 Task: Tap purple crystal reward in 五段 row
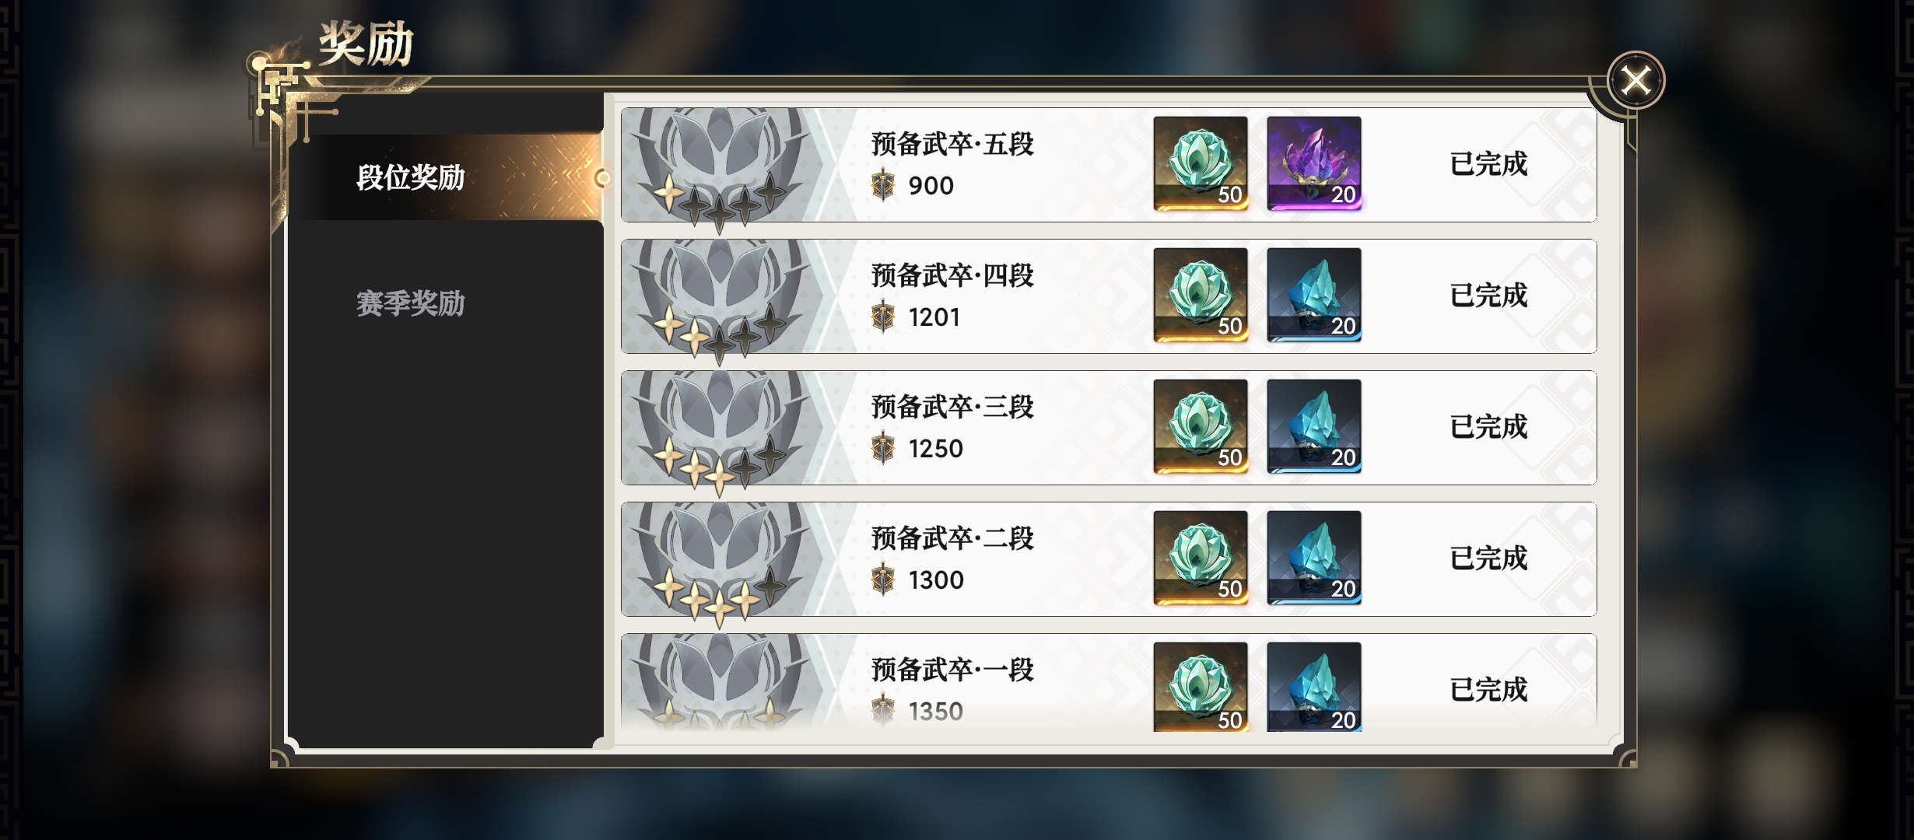[1314, 163]
